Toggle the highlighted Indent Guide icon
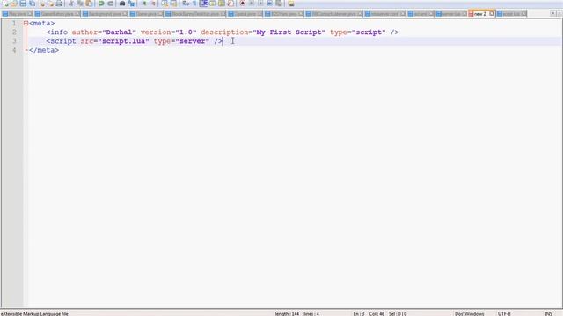The width and height of the screenshot is (563, 316). 204,4
